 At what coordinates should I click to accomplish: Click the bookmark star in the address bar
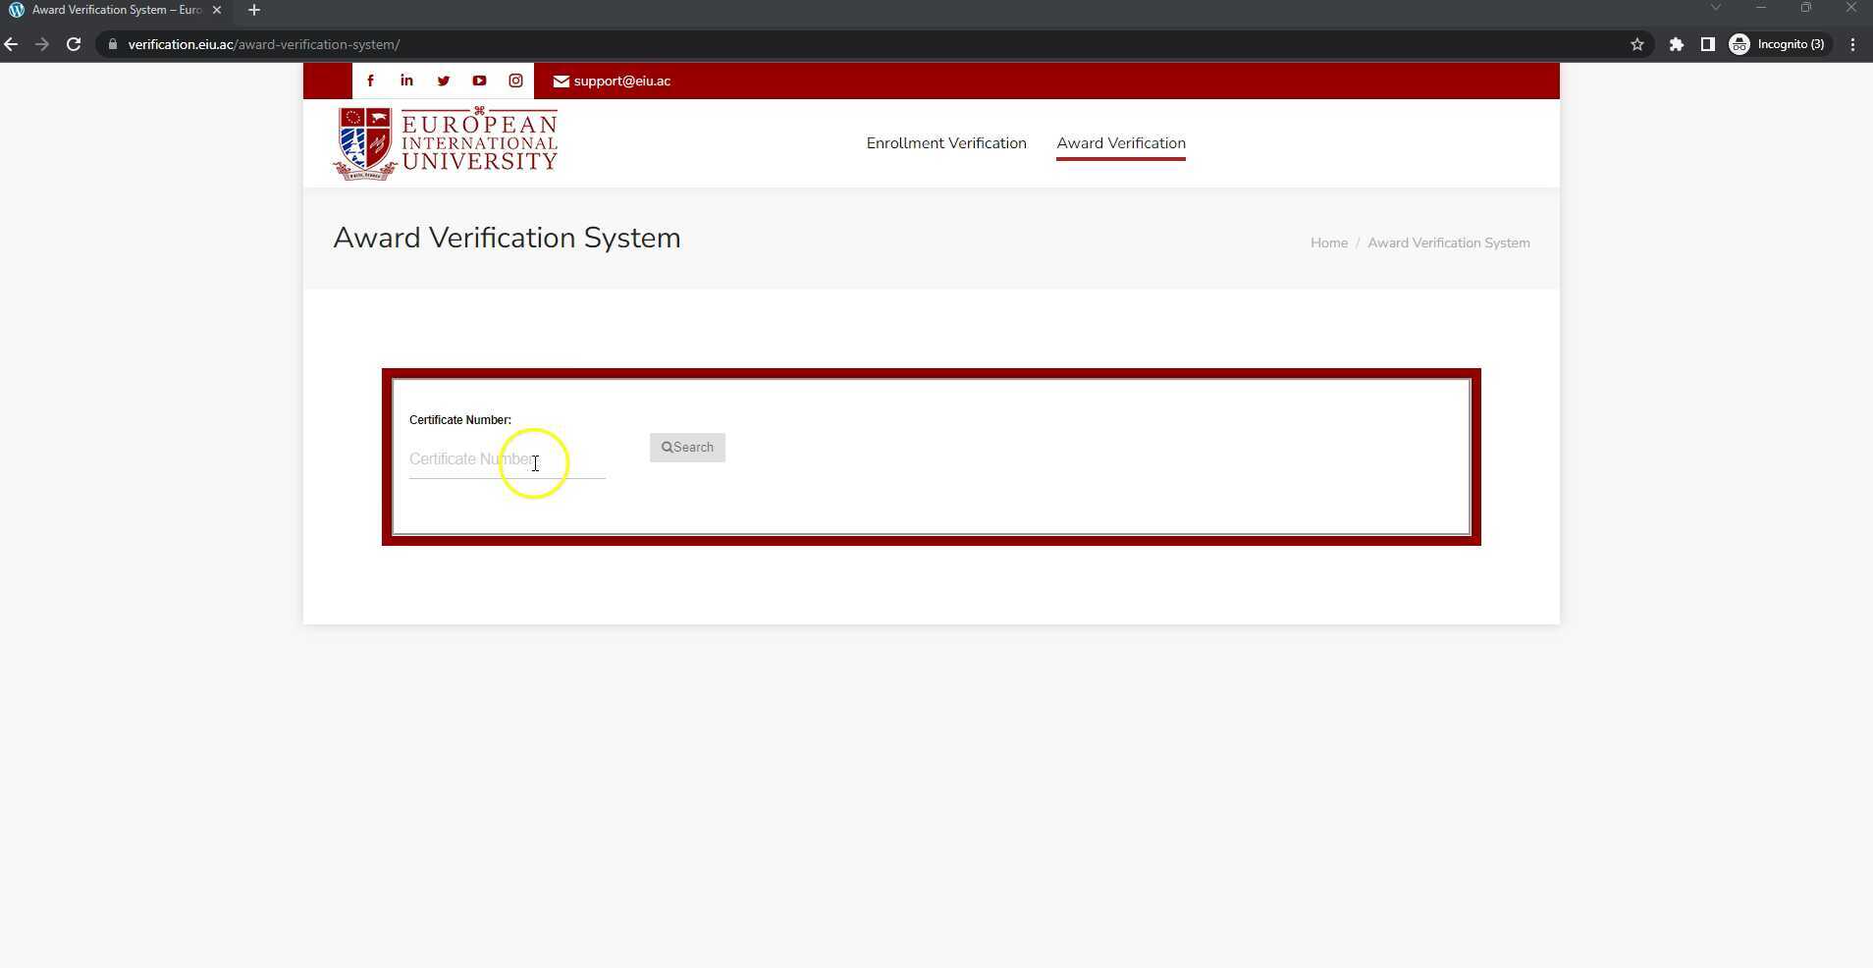coord(1637,44)
